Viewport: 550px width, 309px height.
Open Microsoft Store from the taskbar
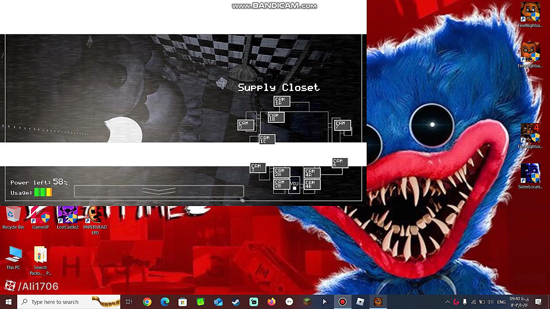click(x=183, y=302)
